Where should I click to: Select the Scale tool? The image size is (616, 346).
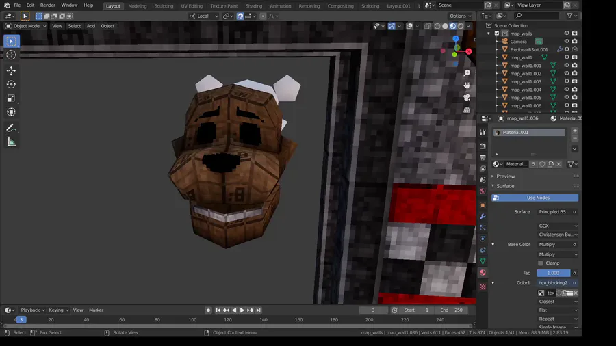click(x=11, y=98)
